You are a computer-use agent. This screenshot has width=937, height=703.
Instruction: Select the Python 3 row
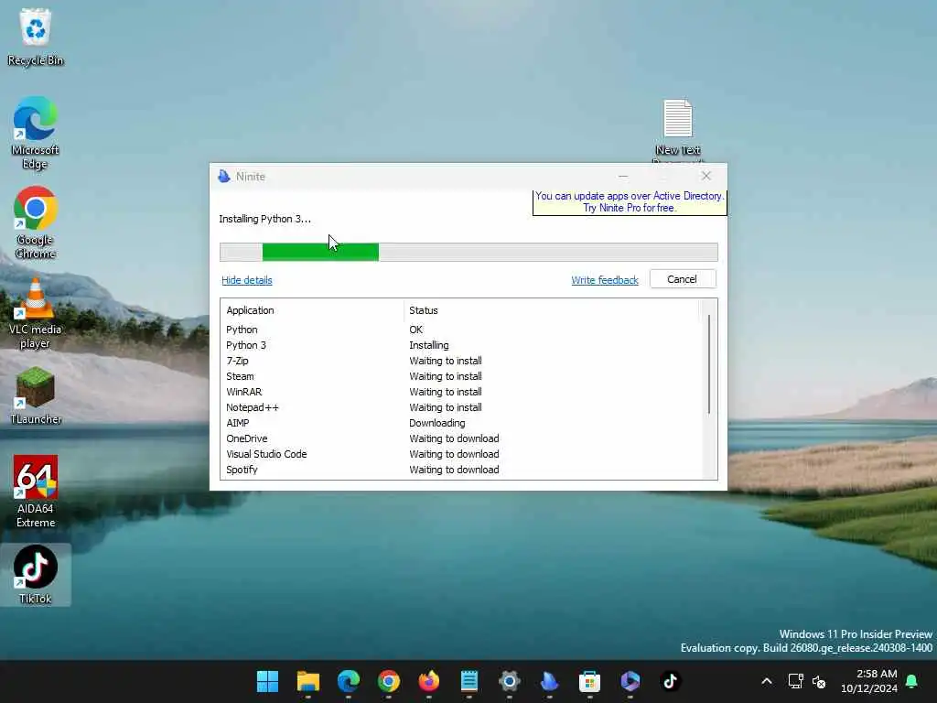[460, 345]
